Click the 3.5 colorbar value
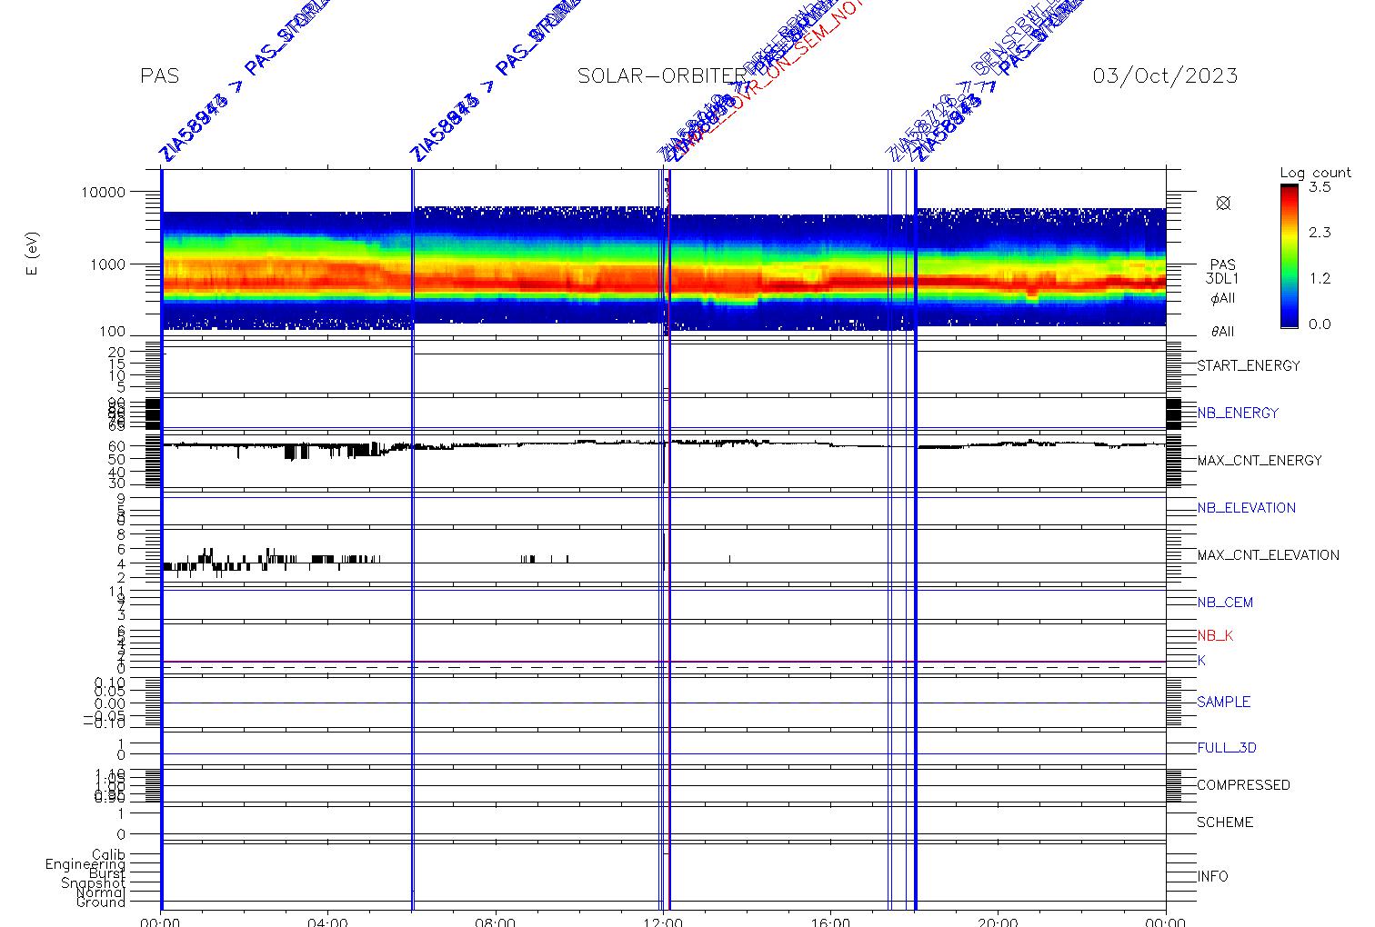Viewport: 1375px width, 927px height. pyautogui.click(x=1320, y=187)
